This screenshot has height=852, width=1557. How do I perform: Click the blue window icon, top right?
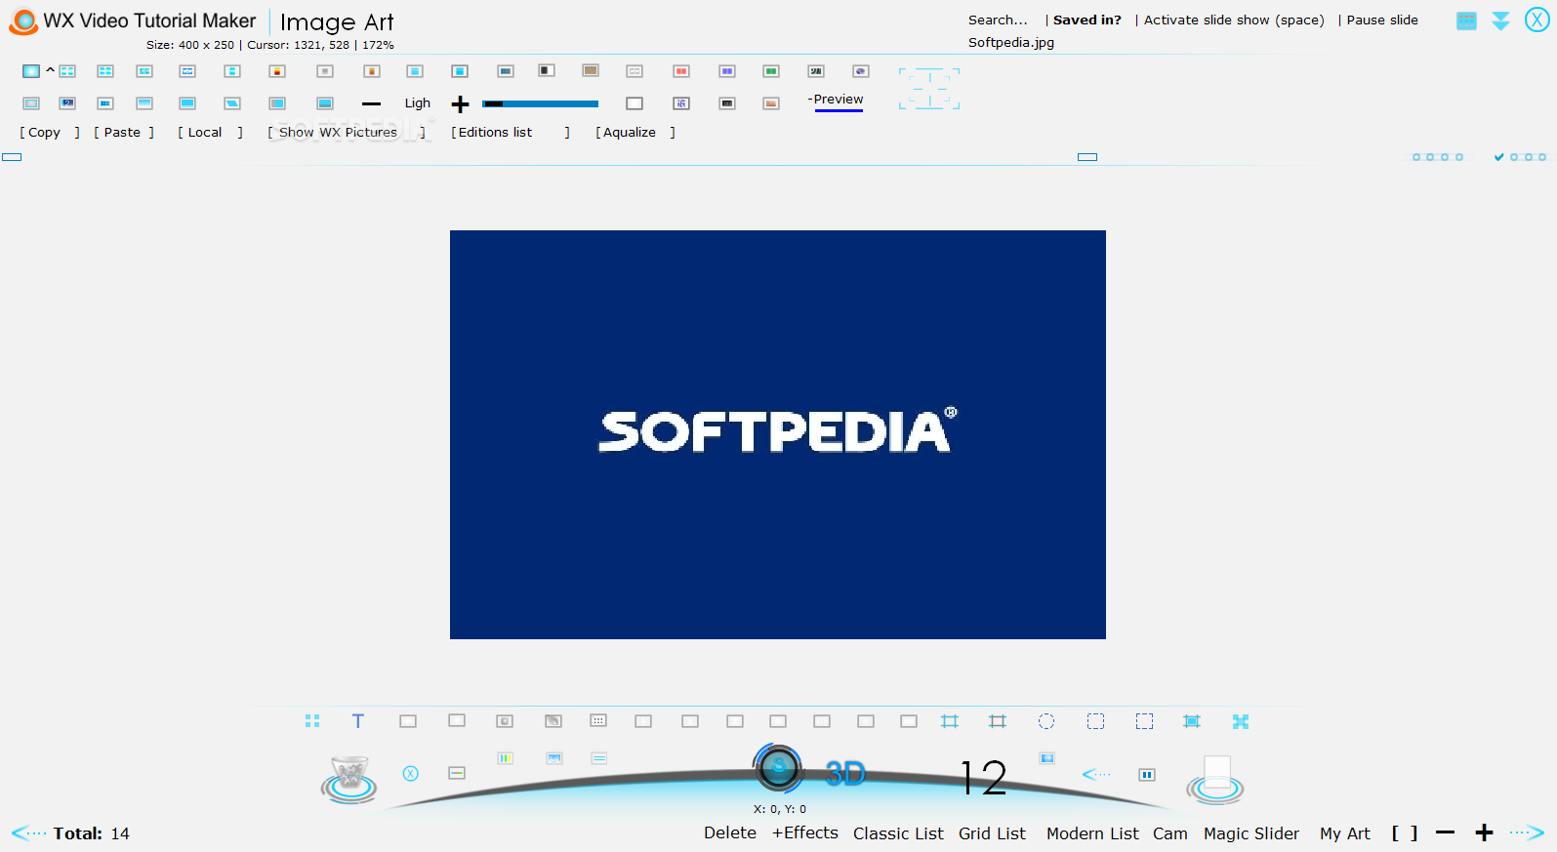pyautogui.click(x=1466, y=20)
